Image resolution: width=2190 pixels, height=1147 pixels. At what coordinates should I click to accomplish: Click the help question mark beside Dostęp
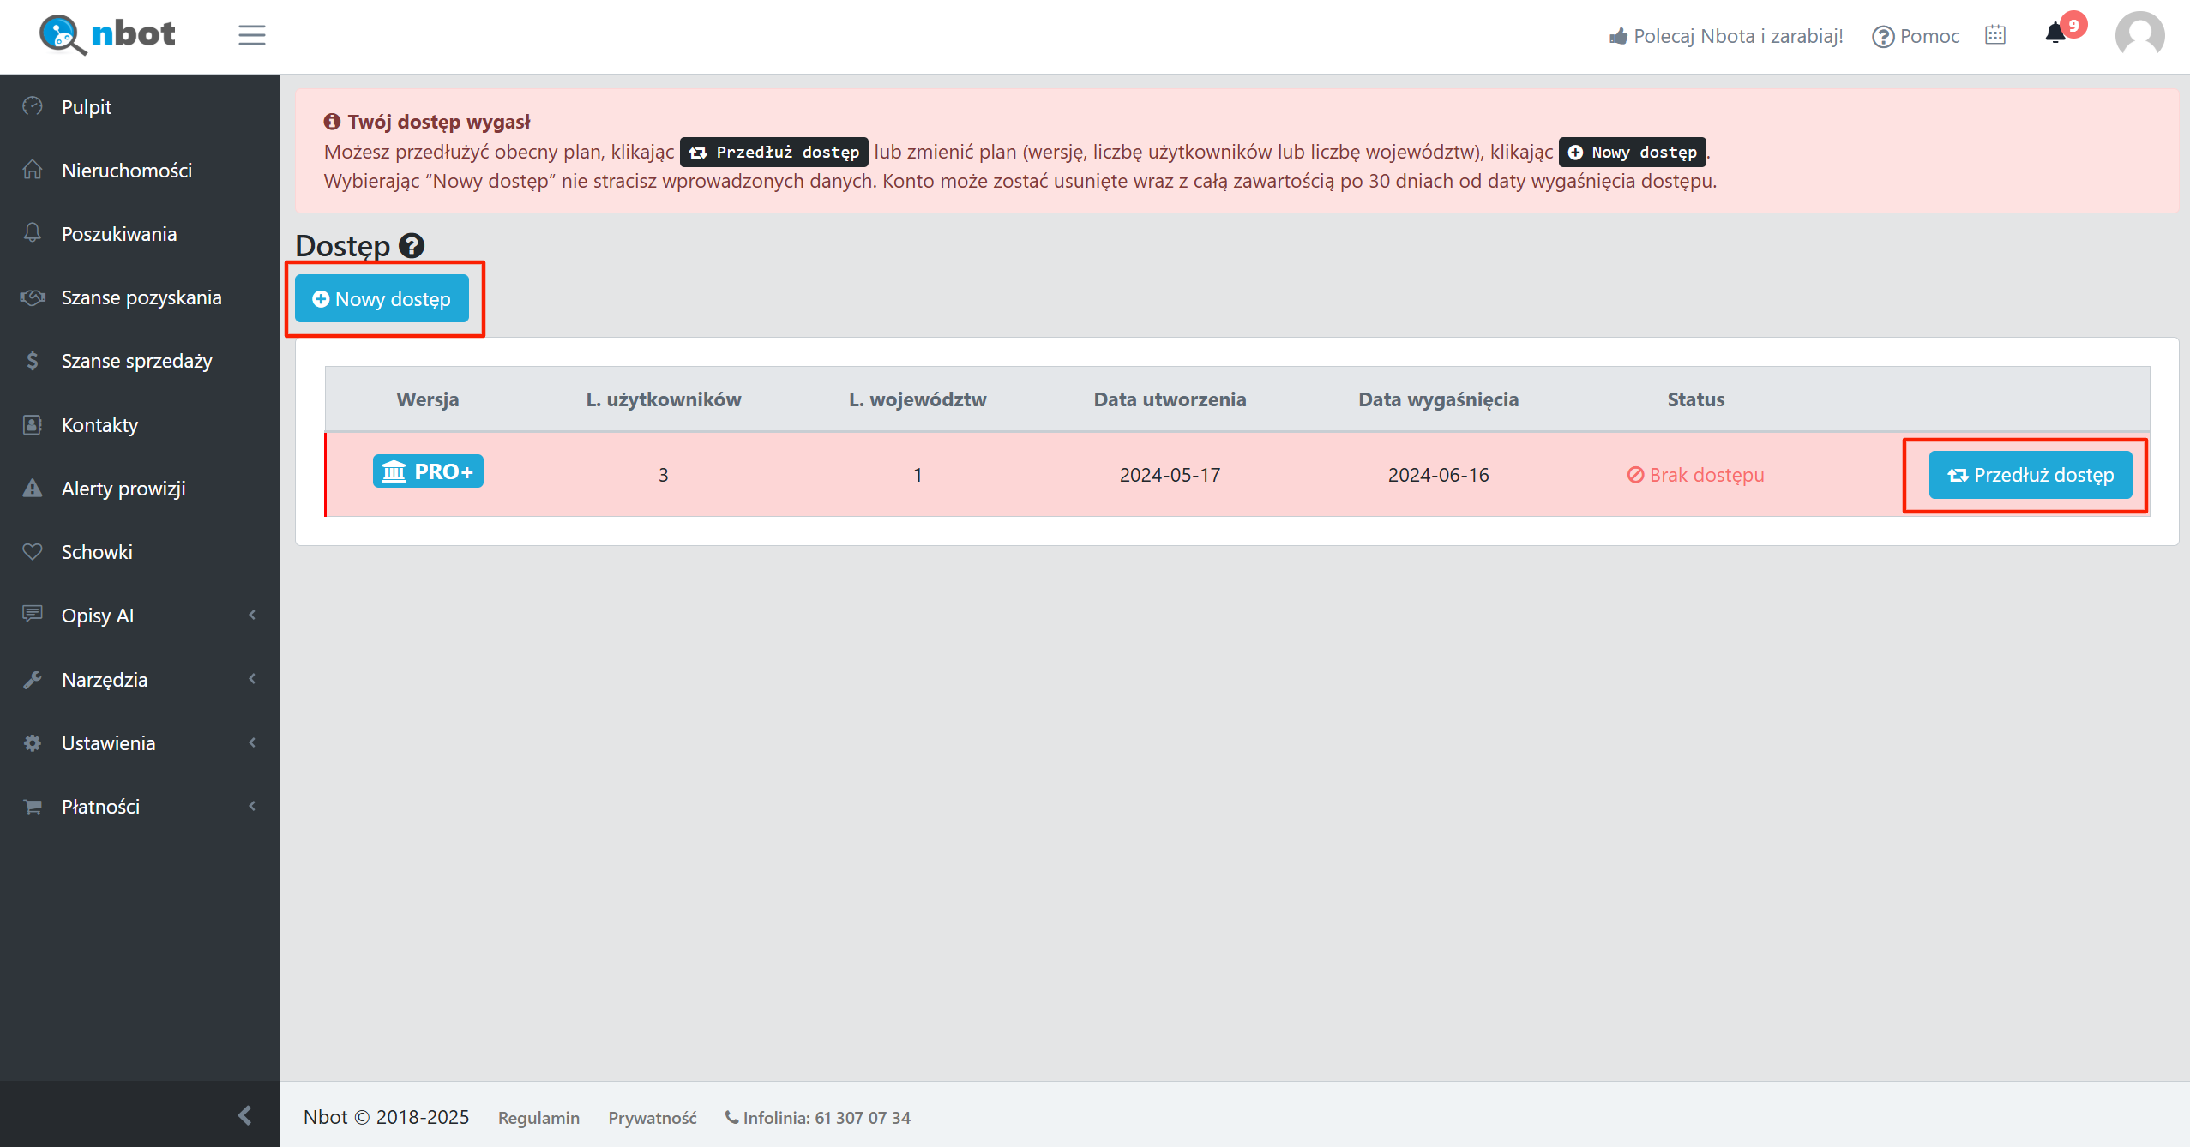coord(412,246)
